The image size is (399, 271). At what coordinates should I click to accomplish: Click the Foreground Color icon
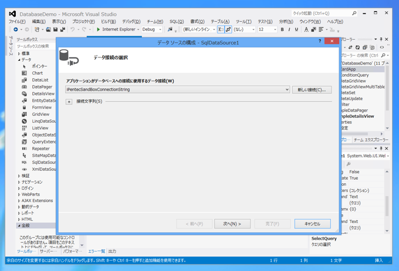306,29
